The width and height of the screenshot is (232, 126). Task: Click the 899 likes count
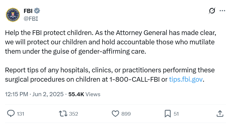126,114
